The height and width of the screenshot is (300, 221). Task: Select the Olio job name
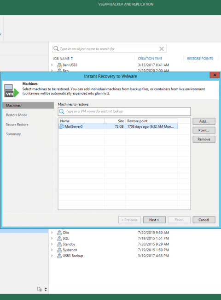pyautogui.click(x=66, y=233)
